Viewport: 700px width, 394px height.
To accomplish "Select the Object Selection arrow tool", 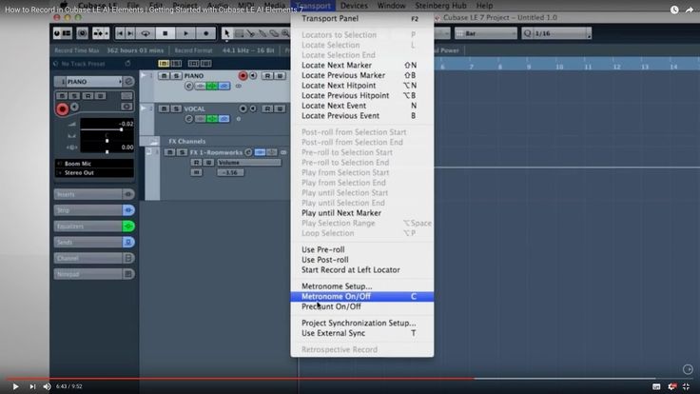I will [226, 33].
